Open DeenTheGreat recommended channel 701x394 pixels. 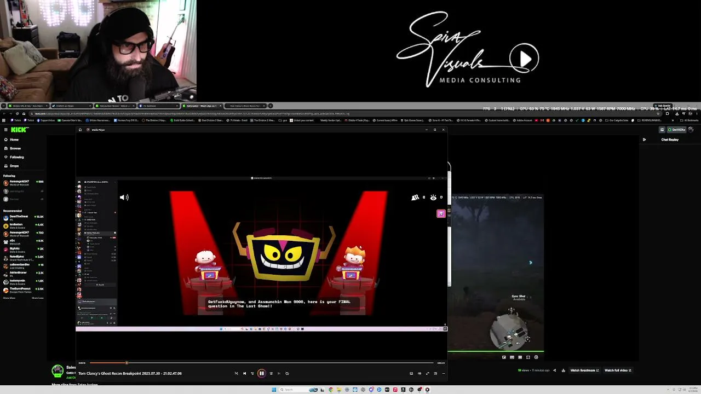pyautogui.click(x=23, y=218)
